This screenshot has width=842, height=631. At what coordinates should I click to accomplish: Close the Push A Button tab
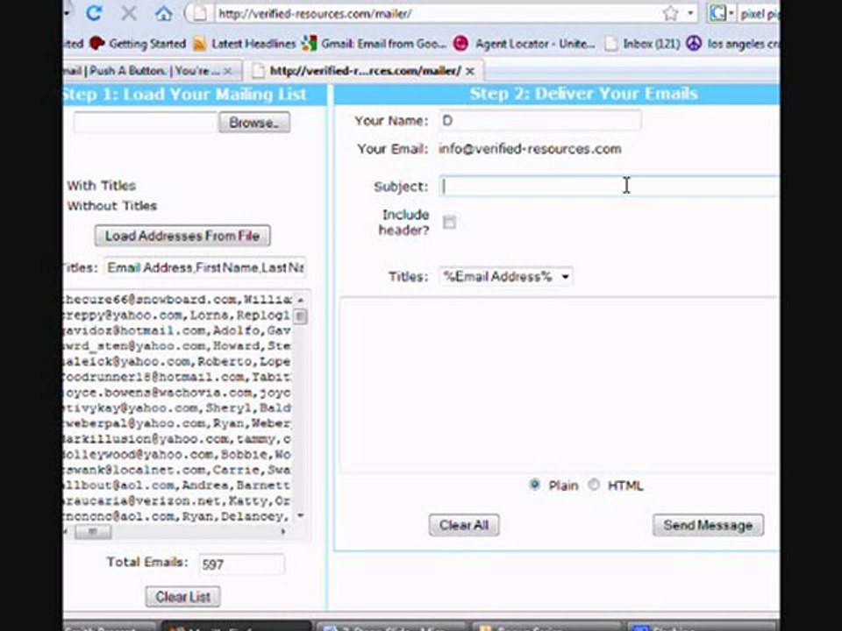[228, 71]
